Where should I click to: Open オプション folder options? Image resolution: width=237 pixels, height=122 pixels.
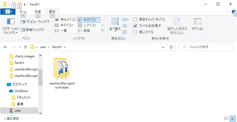point(198,25)
